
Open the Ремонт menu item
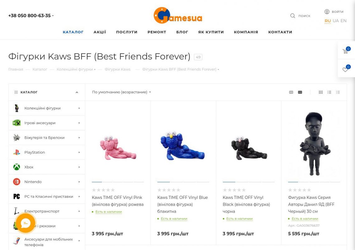click(x=157, y=32)
